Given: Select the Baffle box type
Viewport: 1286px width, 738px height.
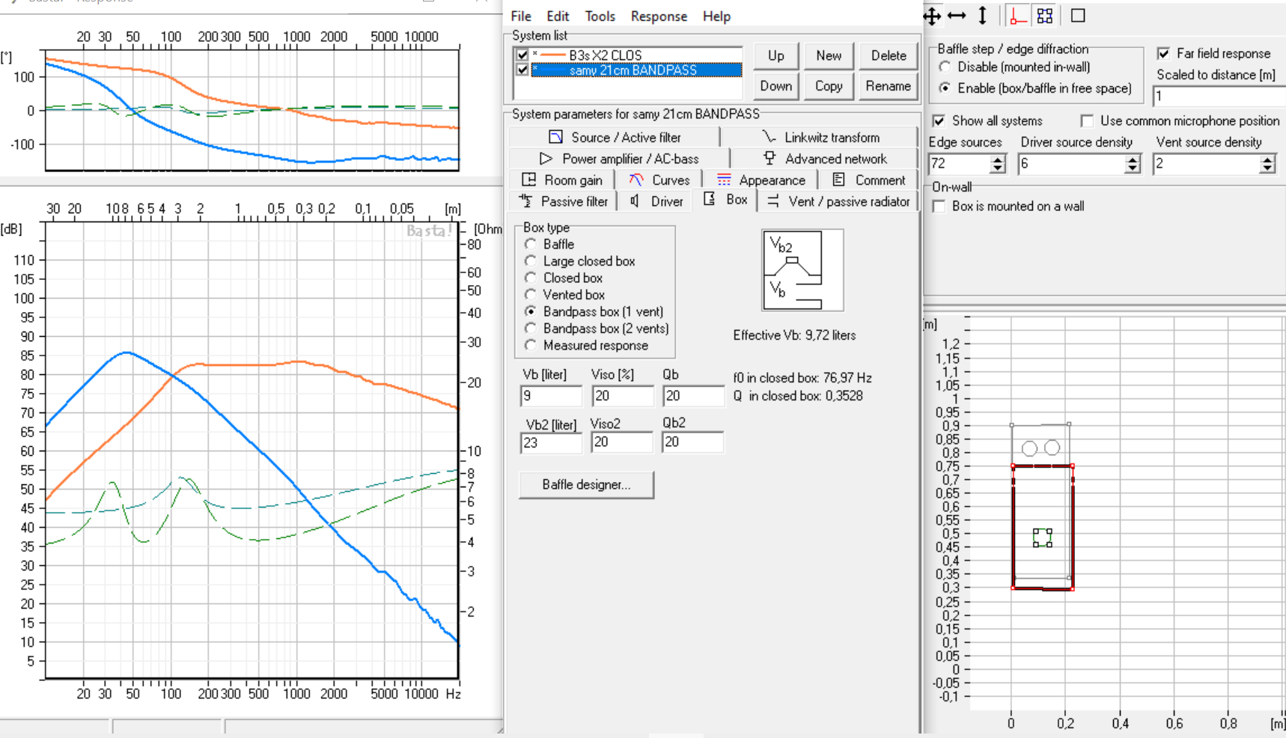Looking at the screenshot, I should (531, 244).
